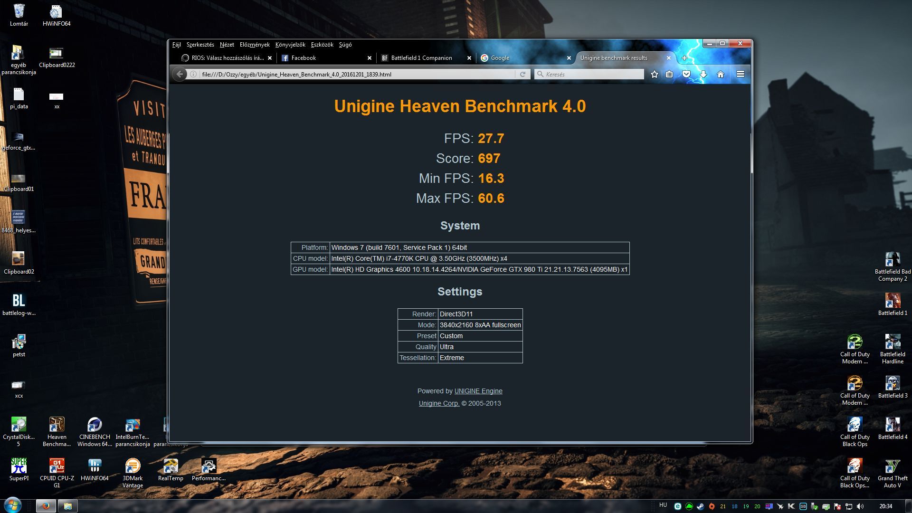Click the Keresés search field
This screenshot has width=912, height=513.
[x=589, y=74]
